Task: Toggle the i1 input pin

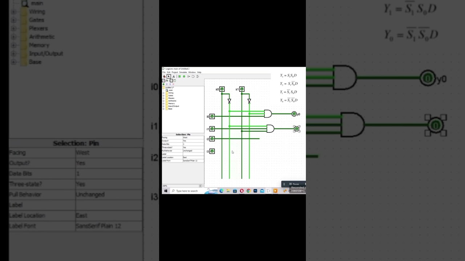Action: tap(212, 129)
